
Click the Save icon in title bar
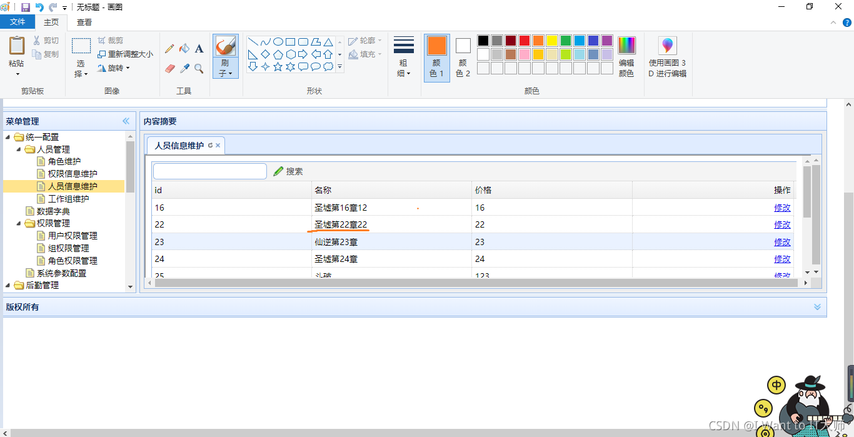pos(26,7)
